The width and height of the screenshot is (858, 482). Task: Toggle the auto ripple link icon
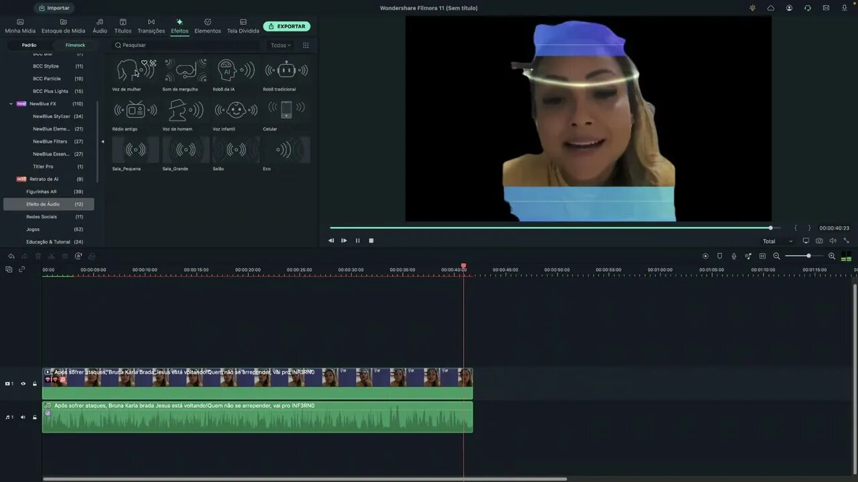tap(21, 270)
